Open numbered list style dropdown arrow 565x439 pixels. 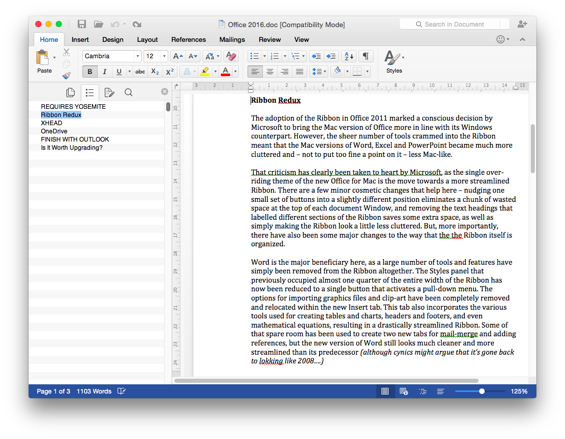(x=285, y=56)
